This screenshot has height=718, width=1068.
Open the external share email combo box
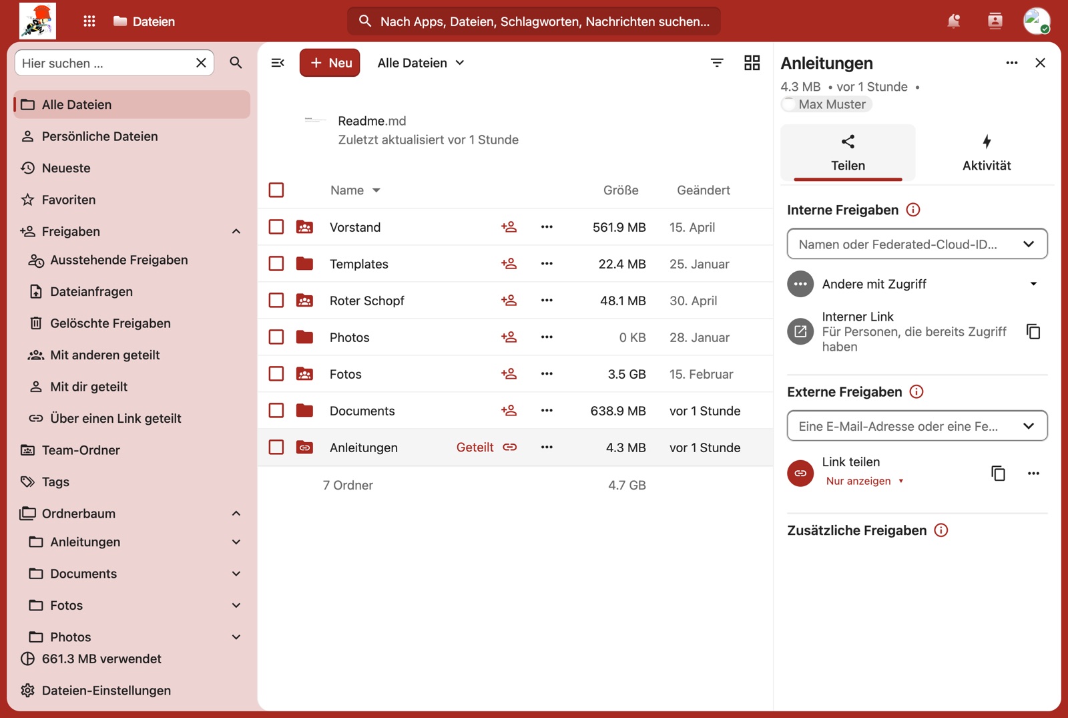coord(917,426)
